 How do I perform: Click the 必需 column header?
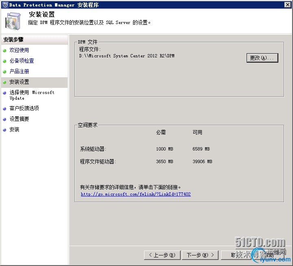click(x=161, y=133)
